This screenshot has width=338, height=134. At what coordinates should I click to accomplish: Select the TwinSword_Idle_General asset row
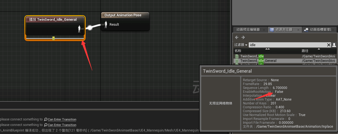[x=285, y=61]
